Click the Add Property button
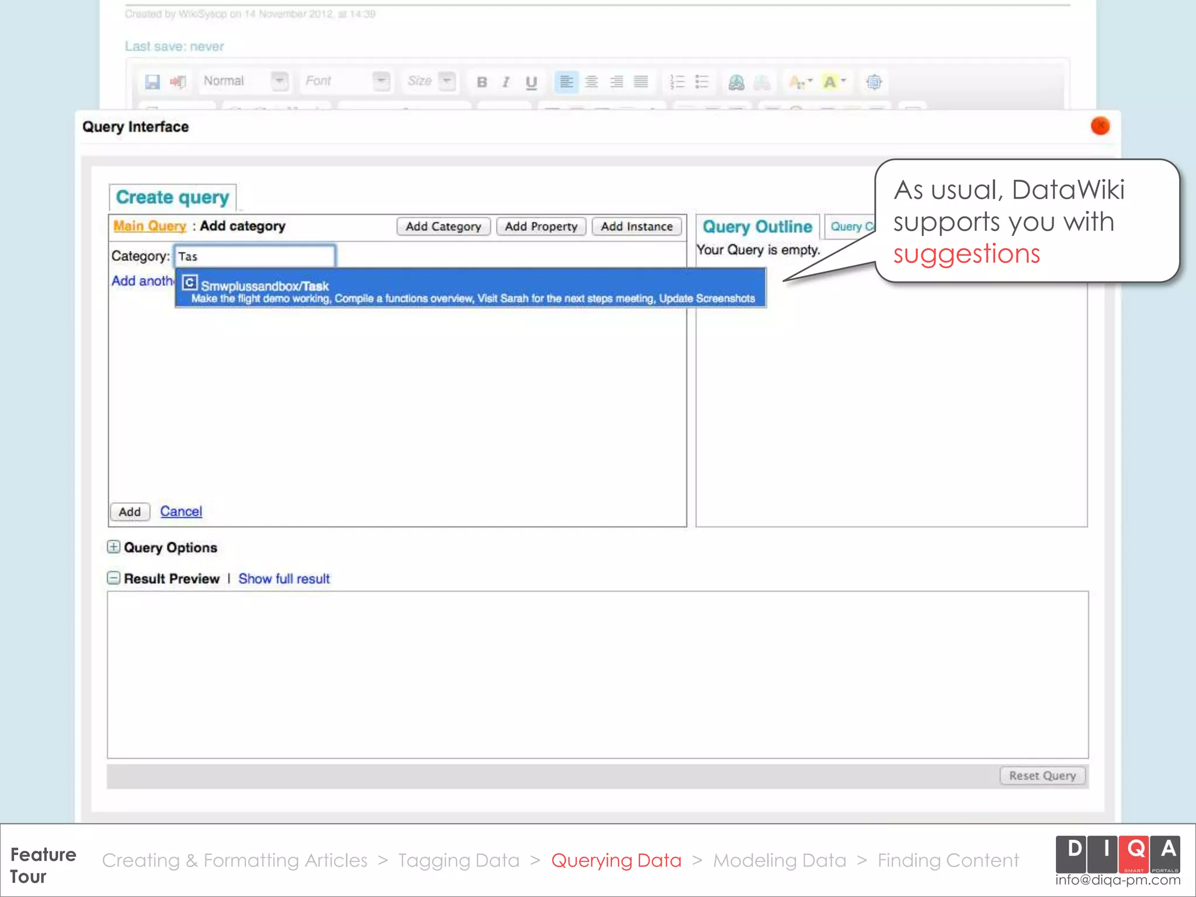The width and height of the screenshot is (1196, 897). [x=541, y=227]
